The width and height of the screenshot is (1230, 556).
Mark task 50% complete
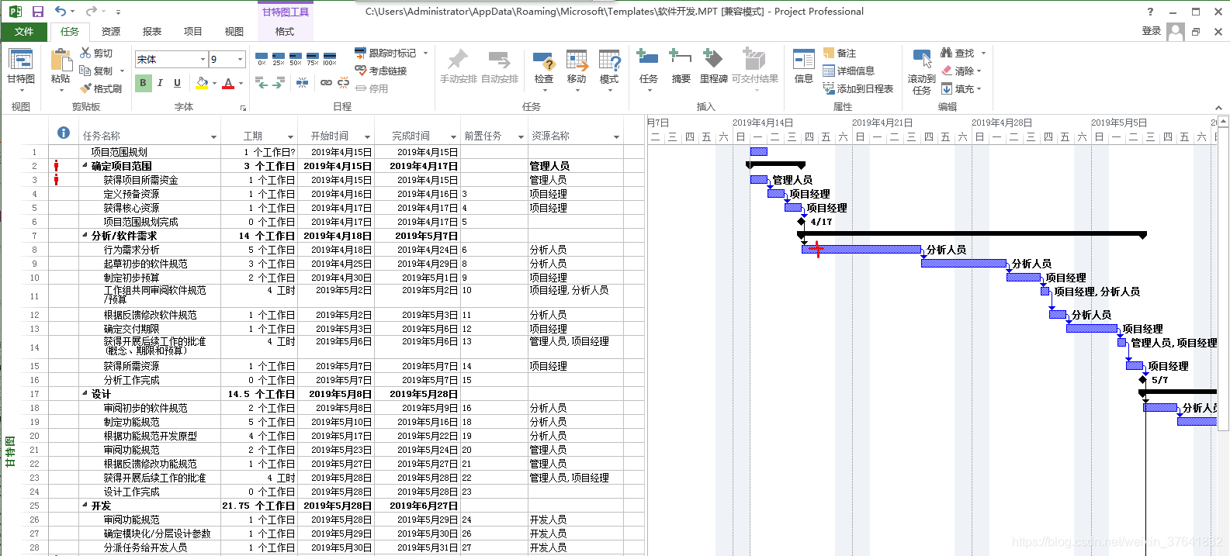point(296,59)
